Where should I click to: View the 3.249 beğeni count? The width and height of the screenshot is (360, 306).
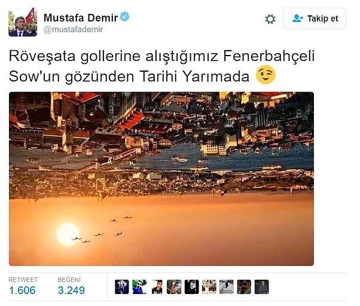click(71, 290)
